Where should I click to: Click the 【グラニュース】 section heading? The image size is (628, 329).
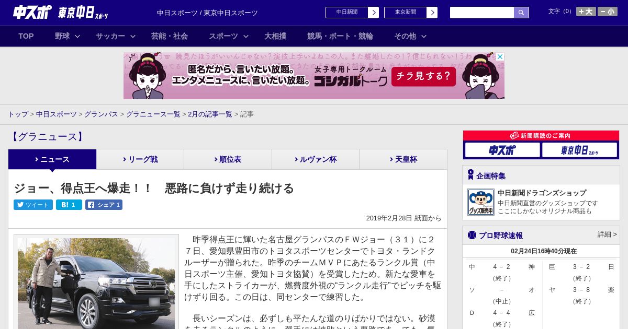pos(47,137)
